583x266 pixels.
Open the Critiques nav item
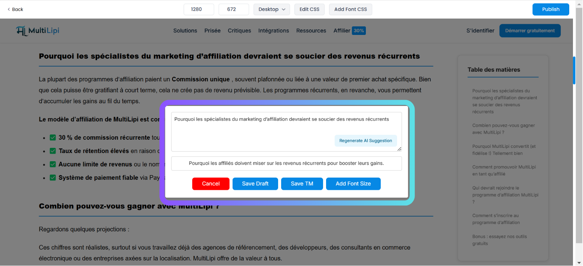239,31
